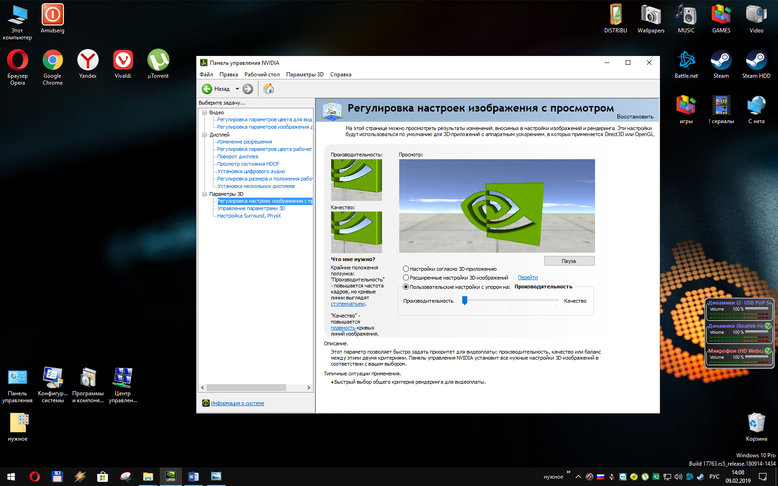Open the Этот компьютер desktop icon

18,22
